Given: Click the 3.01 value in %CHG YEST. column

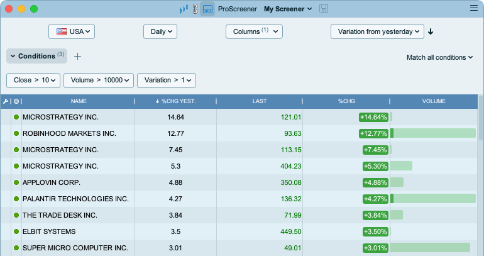Looking at the screenshot, I should tap(175, 248).
